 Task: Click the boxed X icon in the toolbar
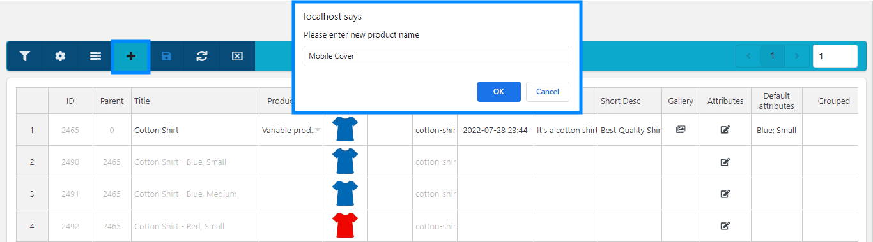coord(237,56)
